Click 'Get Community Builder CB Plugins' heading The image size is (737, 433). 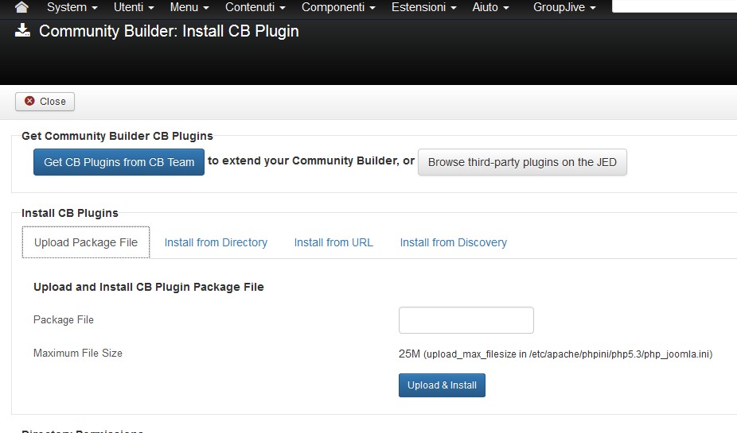[118, 136]
